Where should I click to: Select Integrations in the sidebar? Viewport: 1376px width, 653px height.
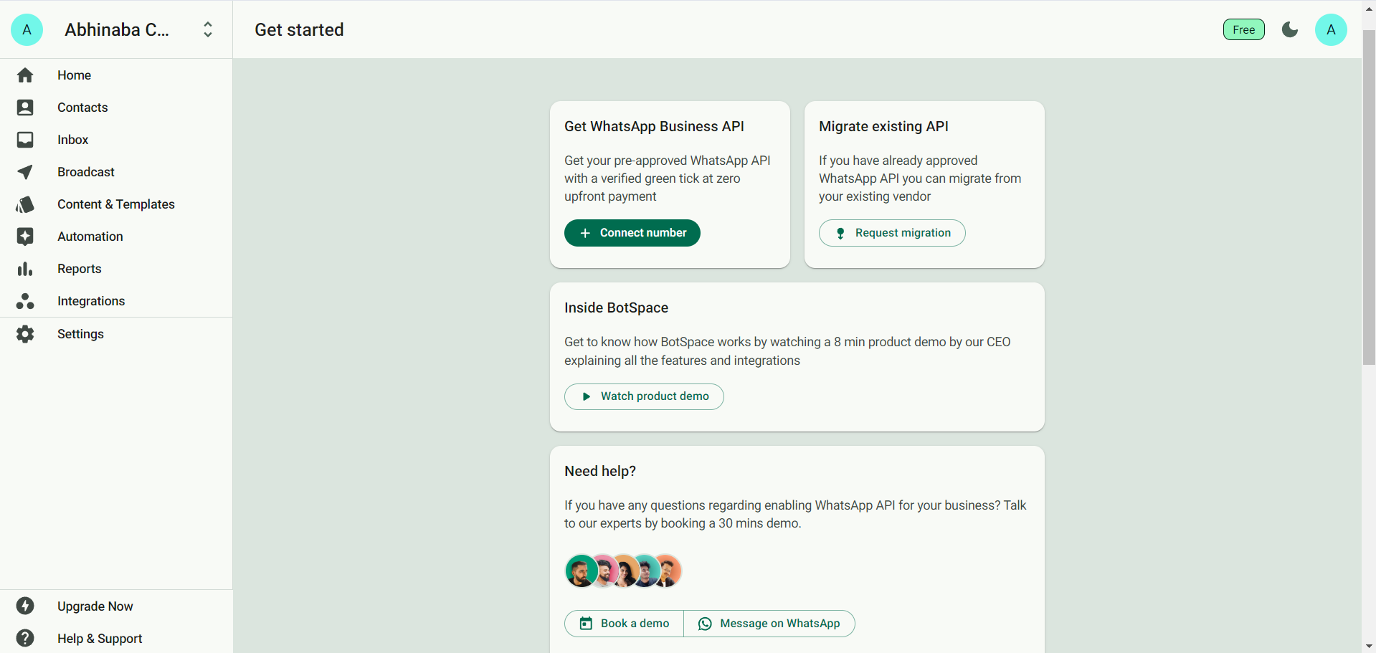pos(116,301)
